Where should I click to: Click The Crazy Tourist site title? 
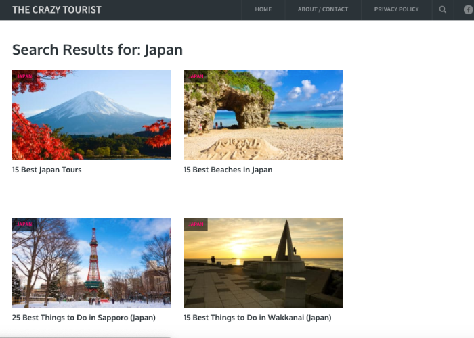coord(57,9)
